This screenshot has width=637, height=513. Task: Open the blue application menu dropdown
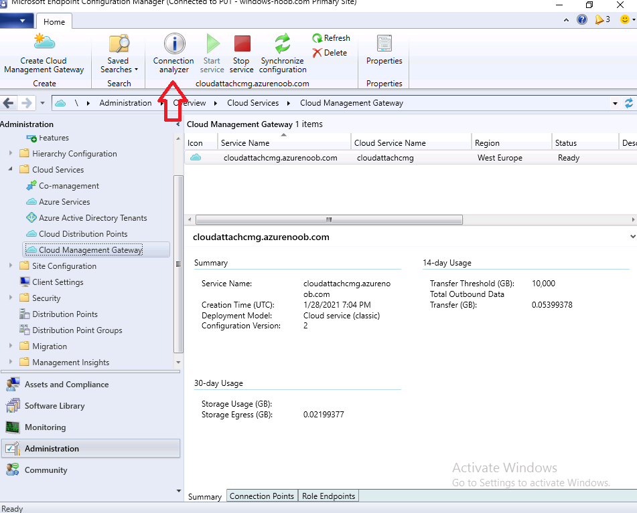(x=17, y=21)
